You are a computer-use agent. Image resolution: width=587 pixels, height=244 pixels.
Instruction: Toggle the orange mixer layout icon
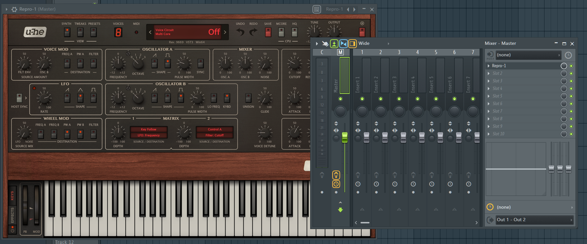click(x=353, y=43)
